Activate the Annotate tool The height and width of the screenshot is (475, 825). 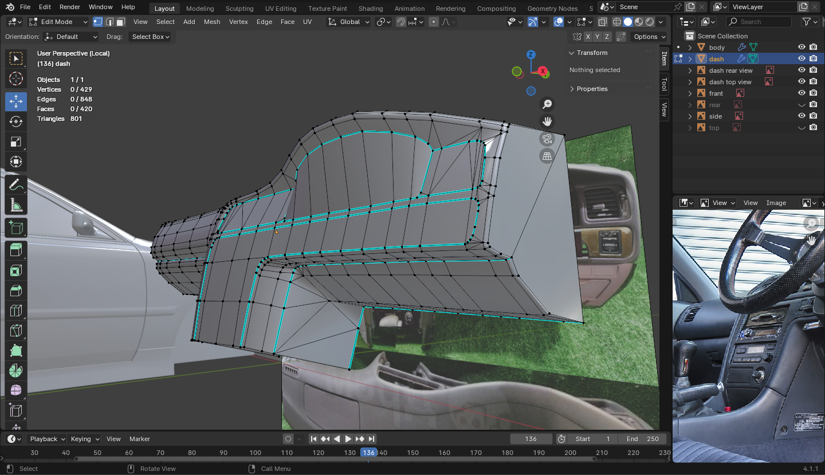click(x=16, y=185)
